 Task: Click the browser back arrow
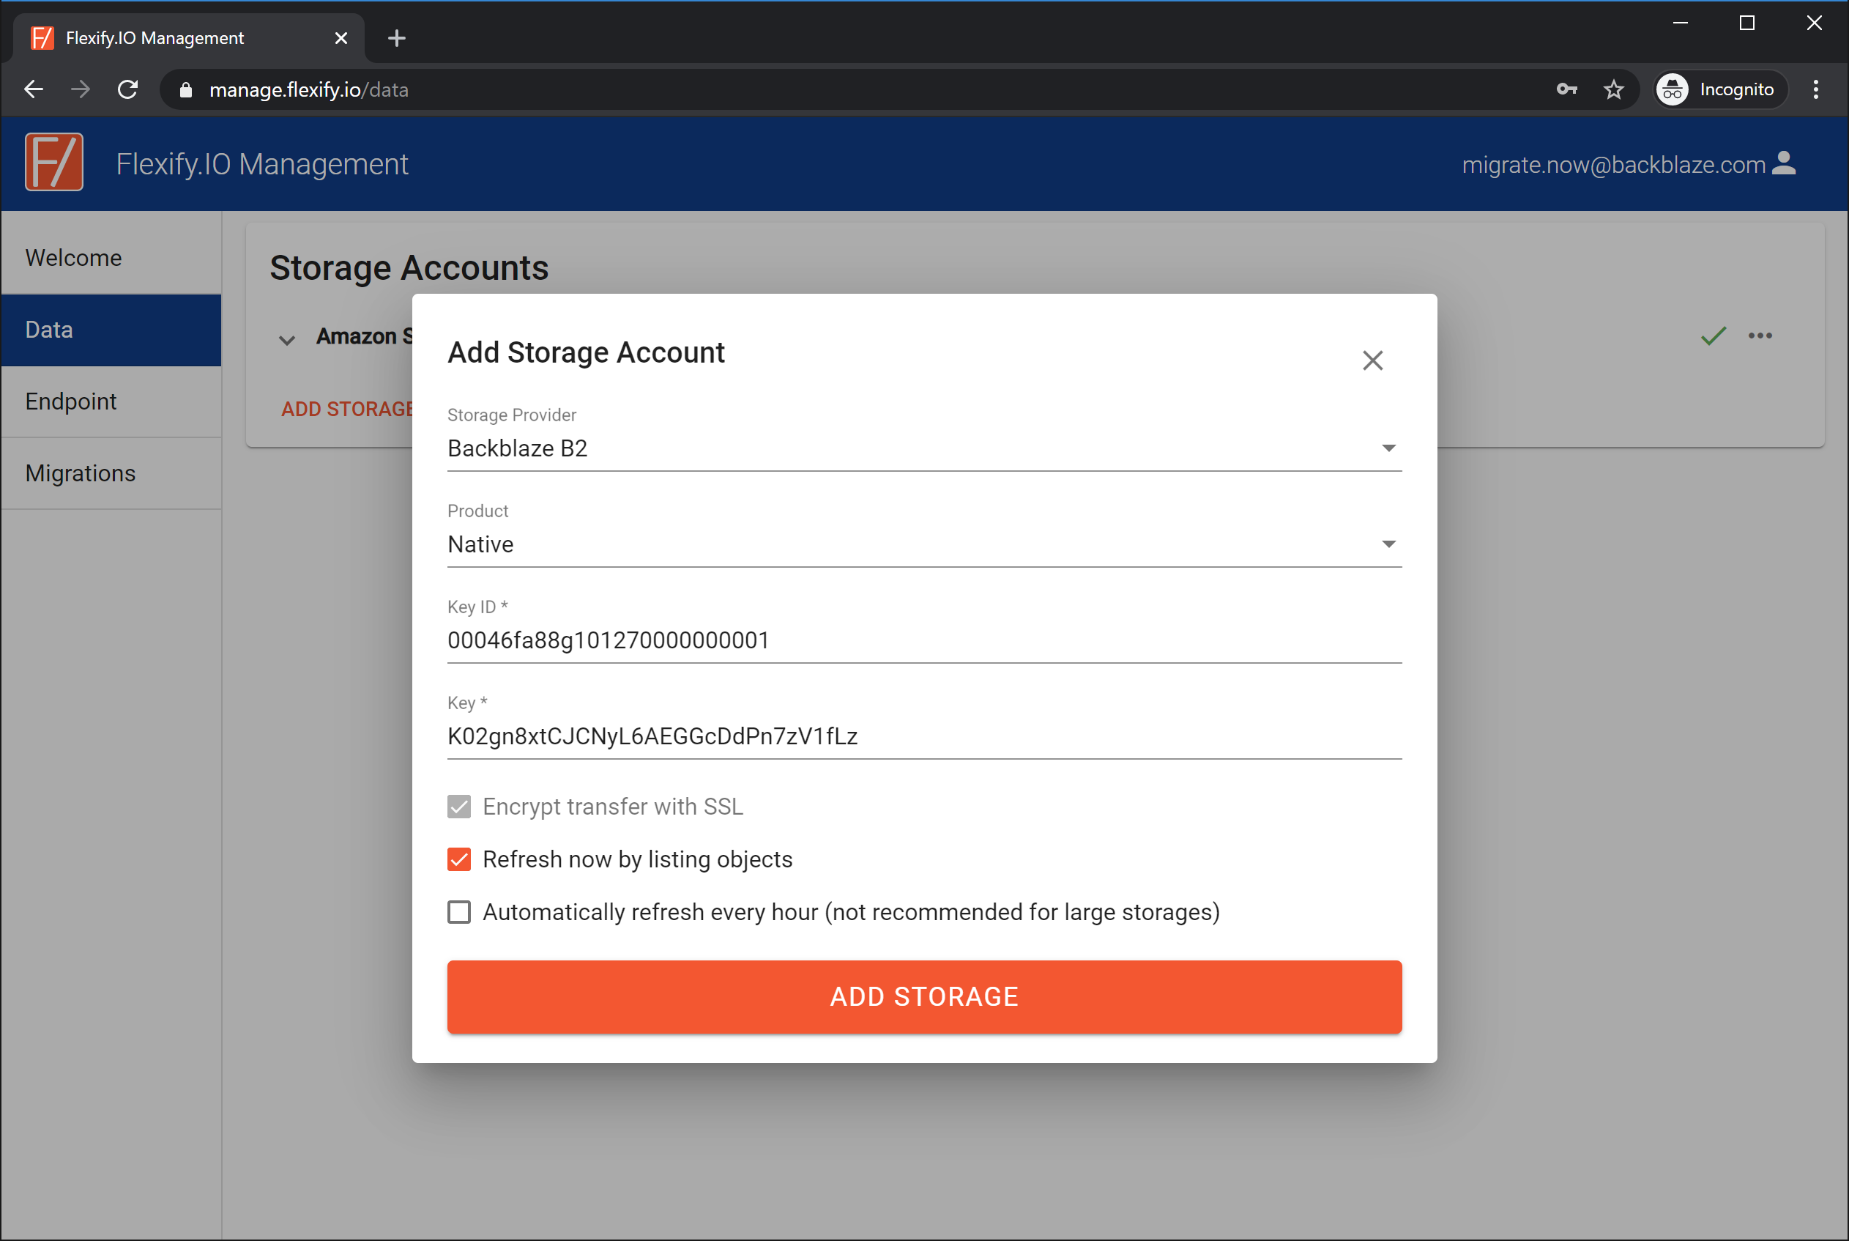point(33,89)
